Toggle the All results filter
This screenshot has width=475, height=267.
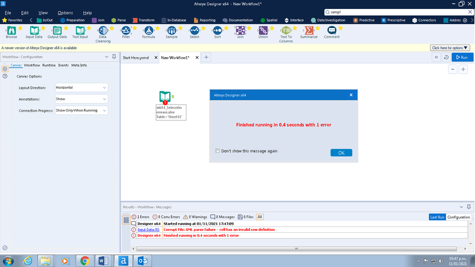(x=260, y=217)
